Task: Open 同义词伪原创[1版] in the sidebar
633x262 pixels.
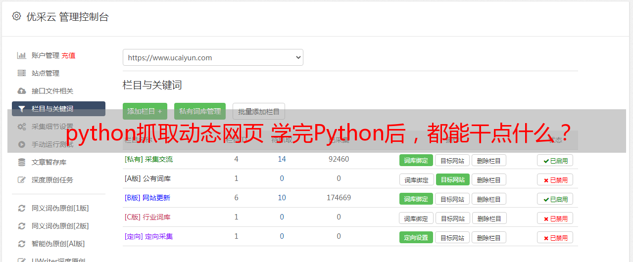Action: 60,208
